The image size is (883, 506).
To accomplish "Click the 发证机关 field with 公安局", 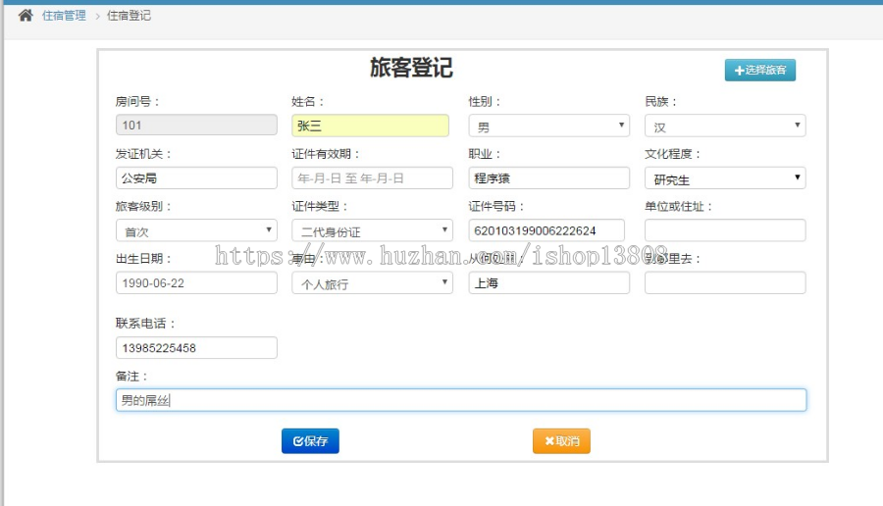I will [x=196, y=177].
